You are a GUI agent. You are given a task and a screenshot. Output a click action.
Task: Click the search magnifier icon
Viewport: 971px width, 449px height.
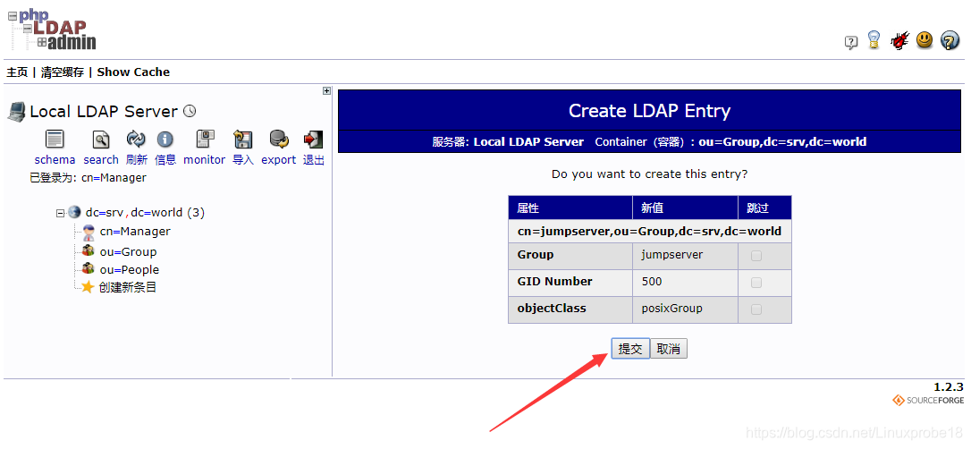(x=101, y=140)
